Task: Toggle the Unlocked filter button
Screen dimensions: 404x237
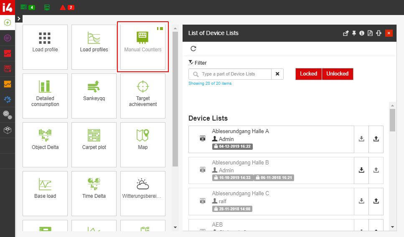Action: (337, 74)
